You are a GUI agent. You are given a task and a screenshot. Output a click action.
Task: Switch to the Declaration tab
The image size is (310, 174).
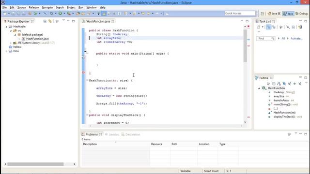(x=131, y=134)
